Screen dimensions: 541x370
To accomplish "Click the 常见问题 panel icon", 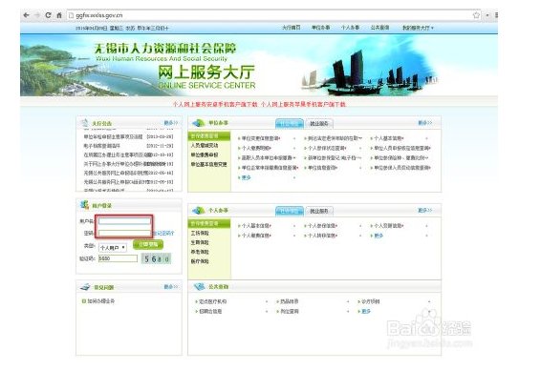I will coord(85,287).
